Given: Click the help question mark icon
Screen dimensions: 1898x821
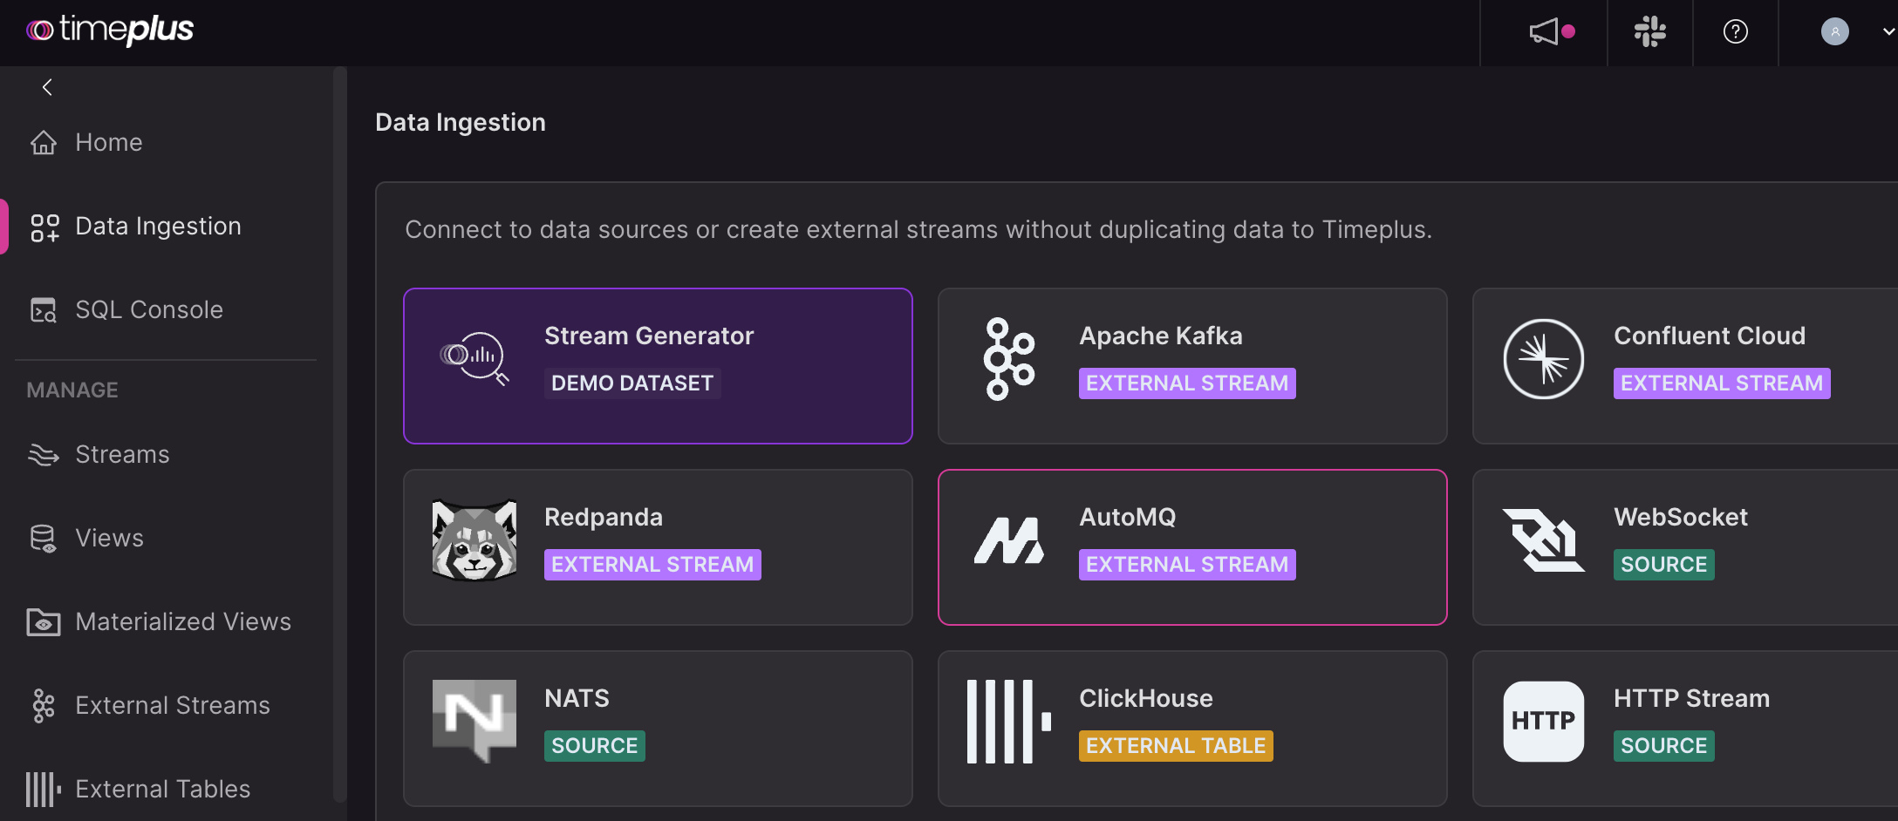Looking at the screenshot, I should pos(1735,32).
